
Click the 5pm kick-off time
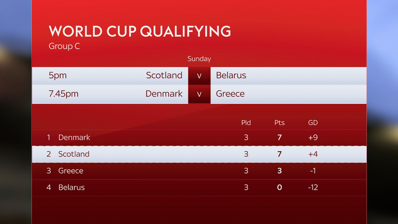(x=58, y=75)
